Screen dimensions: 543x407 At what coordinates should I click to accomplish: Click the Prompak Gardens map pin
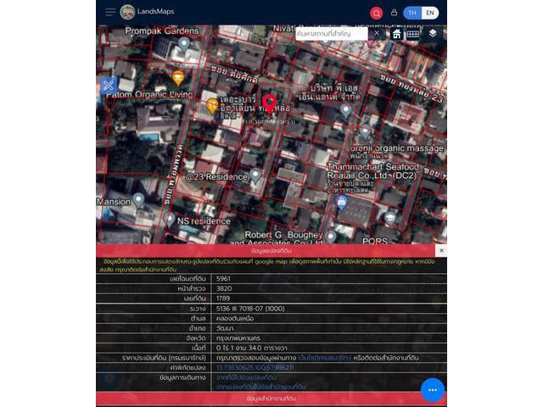click(184, 45)
